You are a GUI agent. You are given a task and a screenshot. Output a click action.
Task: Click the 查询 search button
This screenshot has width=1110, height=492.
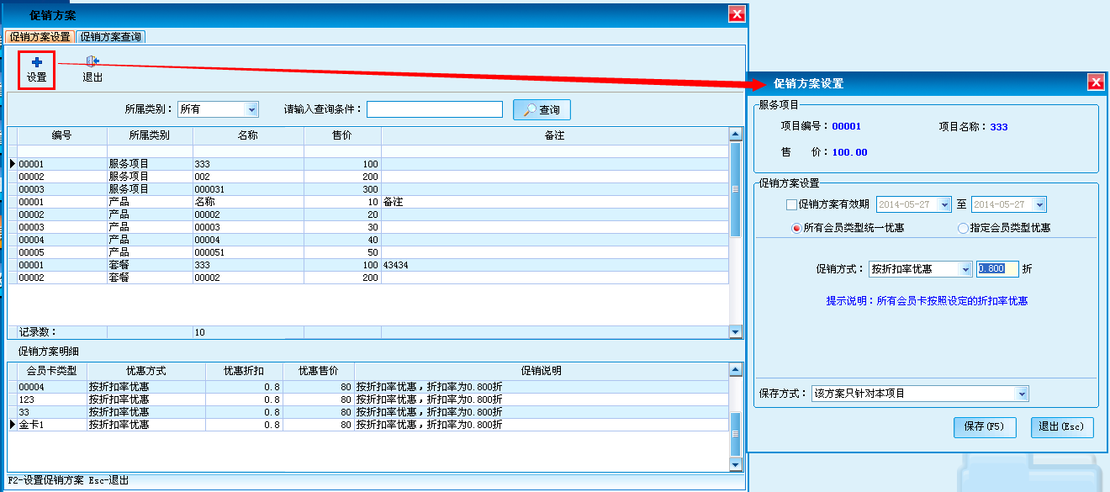coord(542,109)
